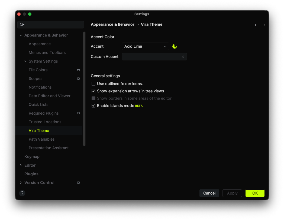Disable Enable Islands mode checkbox
Screen dimensions: 284x220
[x=93, y=106]
